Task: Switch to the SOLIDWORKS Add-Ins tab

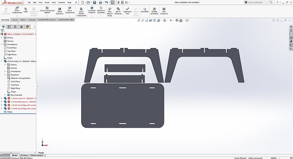Action: [47, 19]
